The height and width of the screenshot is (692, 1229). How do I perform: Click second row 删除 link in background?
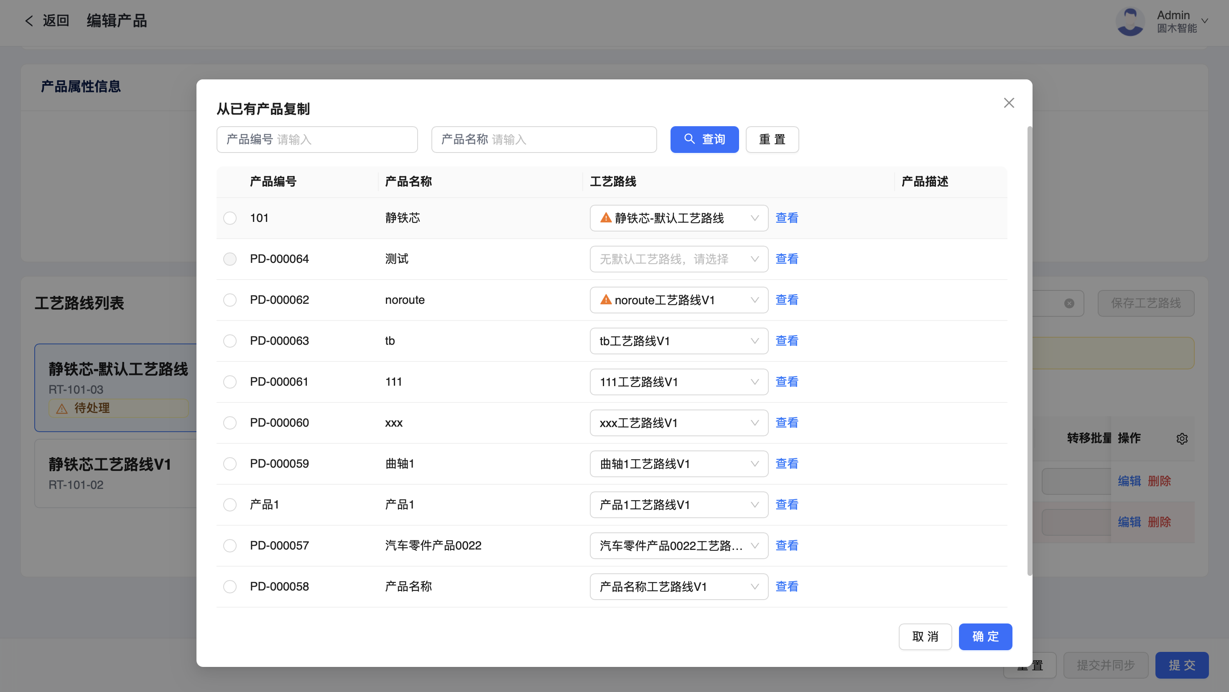click(1159, 522)
